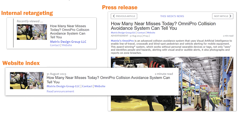Click Read announcement link
The width and height of the screenshot is (240, 118).
pyautogui.click(x=60, y=91)
